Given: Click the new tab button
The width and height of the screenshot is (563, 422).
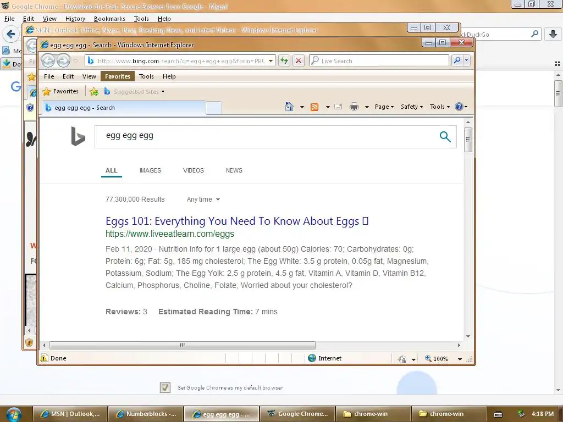Looking at the screenshot, I should 214,108.
